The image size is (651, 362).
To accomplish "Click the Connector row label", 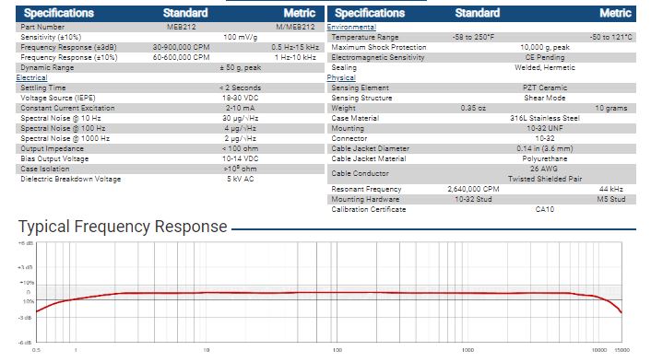I will tap(349, 138).
